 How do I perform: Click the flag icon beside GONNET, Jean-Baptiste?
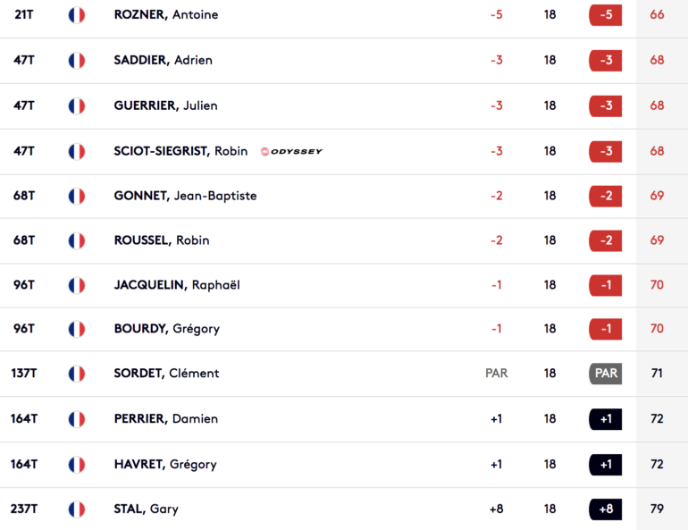[77, 196]
